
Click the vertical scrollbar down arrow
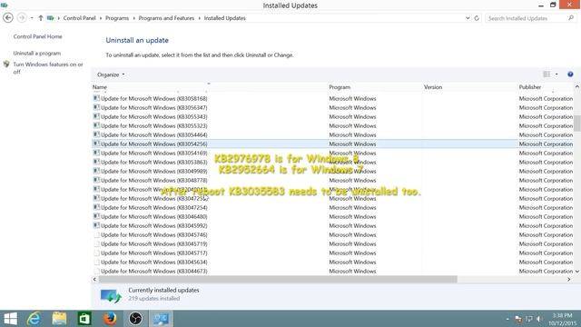[577, 272]
